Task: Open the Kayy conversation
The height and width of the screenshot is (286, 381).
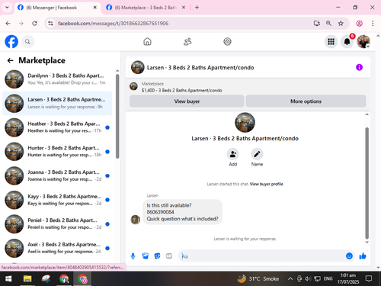Action: coord(57,200)
